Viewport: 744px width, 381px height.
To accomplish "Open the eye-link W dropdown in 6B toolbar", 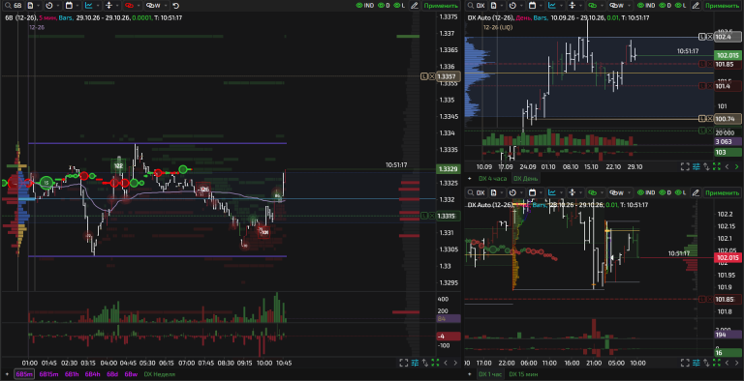I will click(x=156, y=6).
